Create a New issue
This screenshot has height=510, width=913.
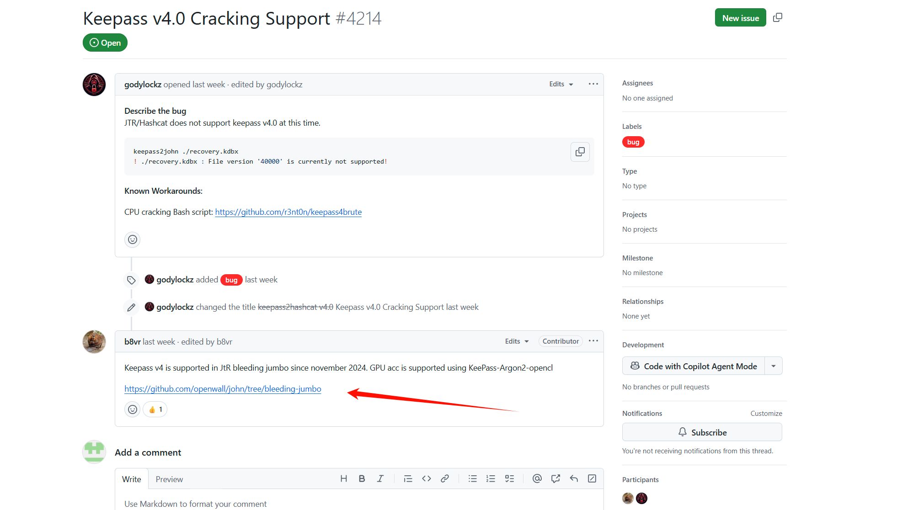tap(740, 18)
